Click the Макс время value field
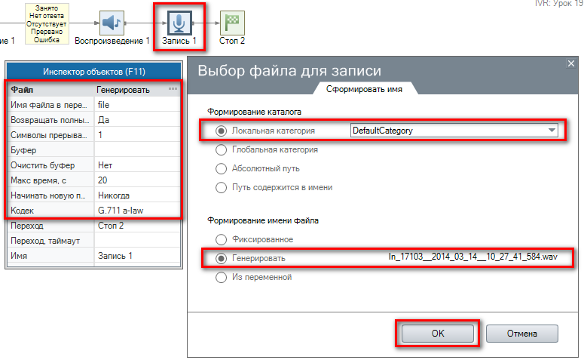The image size is (584, 360). pyautogui.click(x=136, y=180)
